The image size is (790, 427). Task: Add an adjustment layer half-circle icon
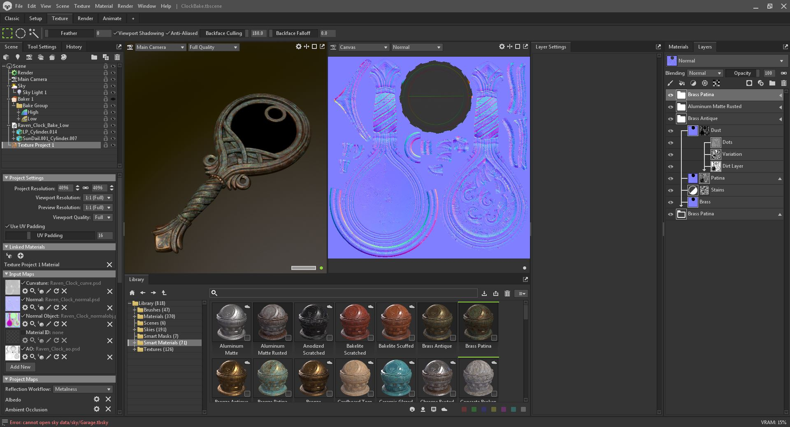click(693, 83)
